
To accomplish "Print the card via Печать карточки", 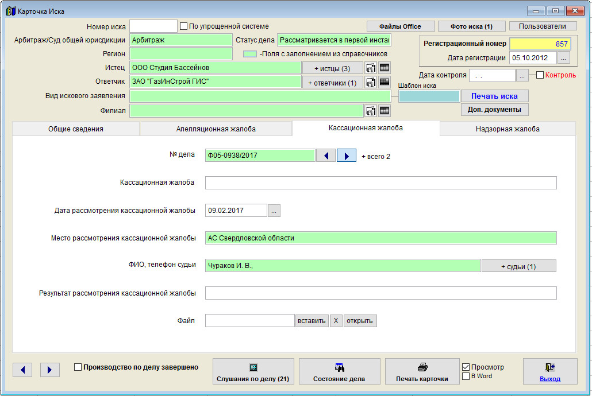I will (422, 372).
